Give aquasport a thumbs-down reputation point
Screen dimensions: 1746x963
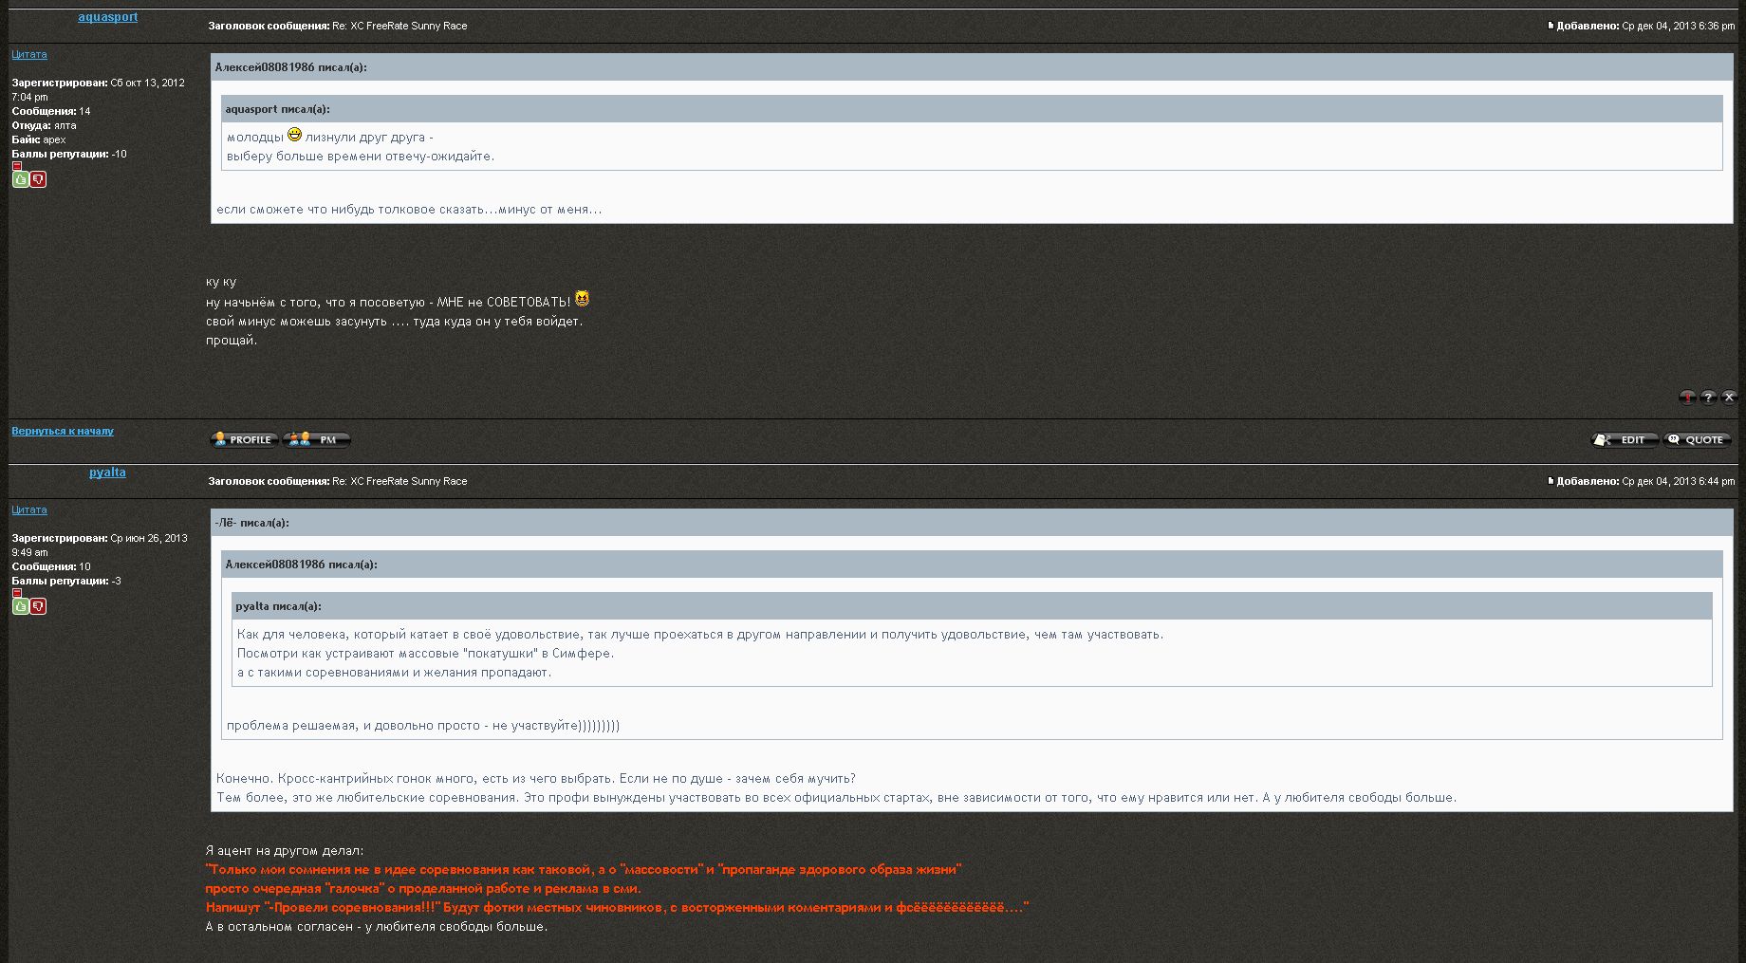click(38, 179)
